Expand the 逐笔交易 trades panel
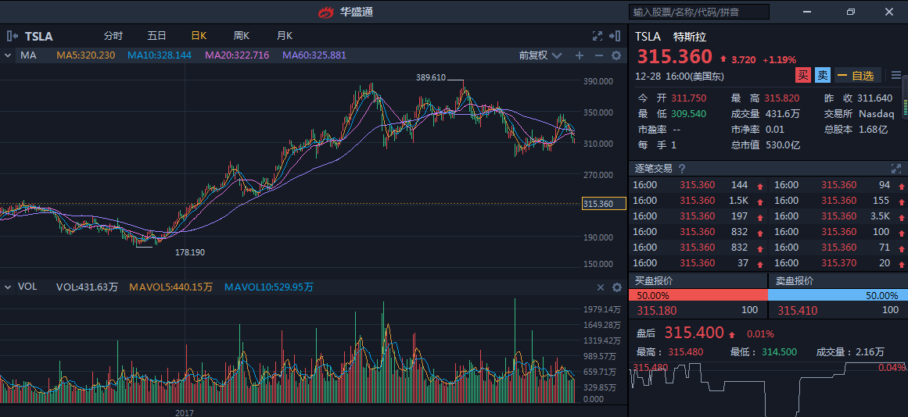 (x=896, y=169)
